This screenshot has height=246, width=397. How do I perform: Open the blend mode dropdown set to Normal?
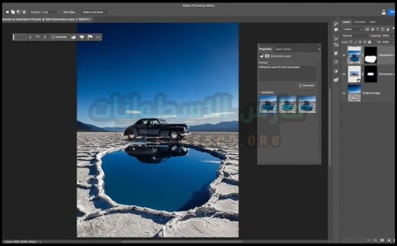[356, 35]
